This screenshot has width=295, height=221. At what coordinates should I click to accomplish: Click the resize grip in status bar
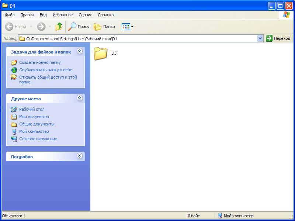click(x=291, y=217)
